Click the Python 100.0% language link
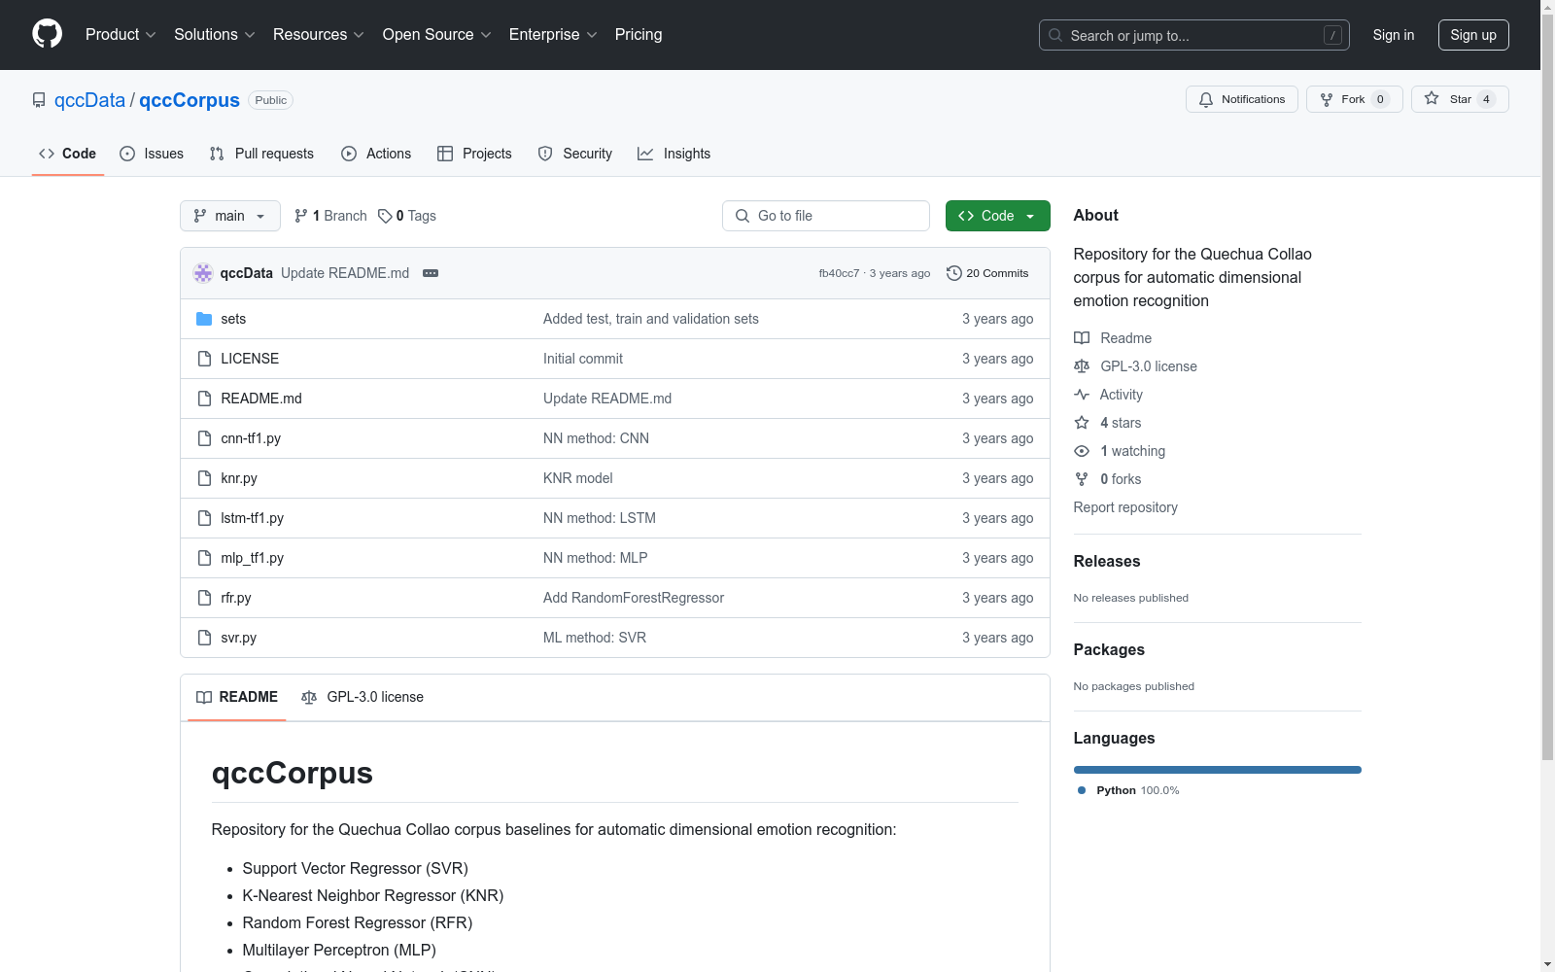 1128,790
